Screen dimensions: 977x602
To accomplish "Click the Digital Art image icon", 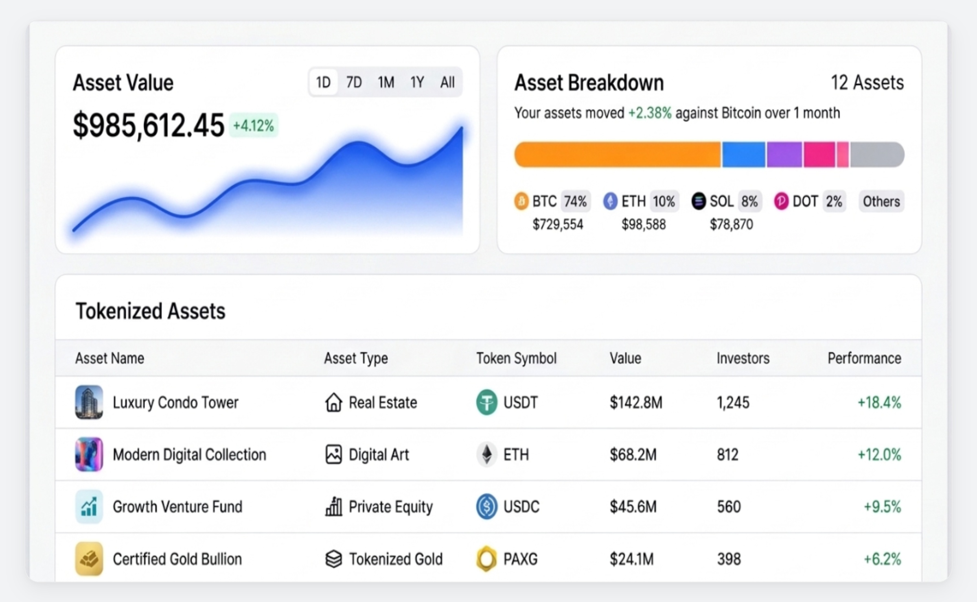I will [x=333, y=454].
